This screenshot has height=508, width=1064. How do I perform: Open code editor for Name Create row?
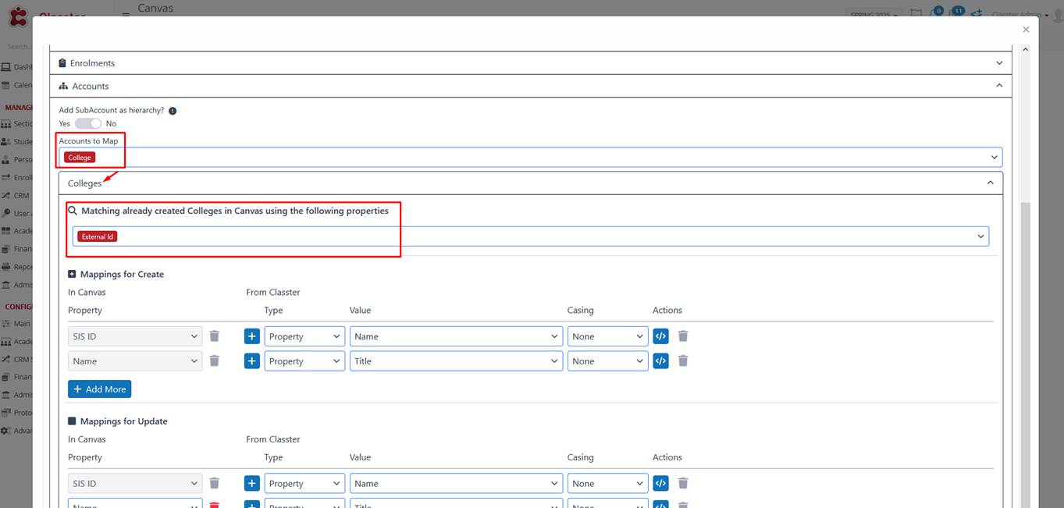coord(660,361)
